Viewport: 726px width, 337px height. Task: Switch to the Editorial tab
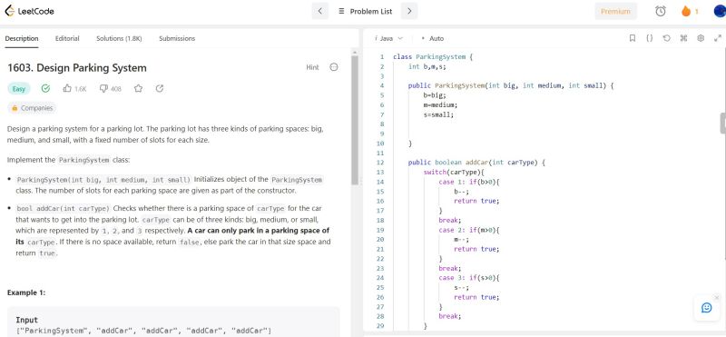[67, 38]
